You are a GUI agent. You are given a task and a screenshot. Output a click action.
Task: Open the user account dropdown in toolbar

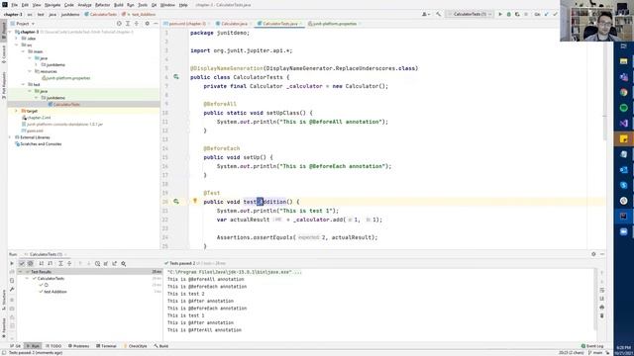click(x=426, y=14)
